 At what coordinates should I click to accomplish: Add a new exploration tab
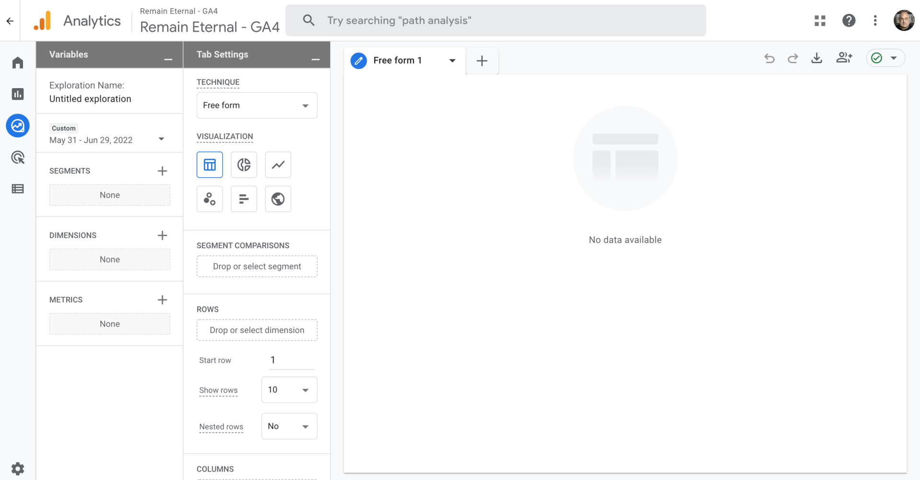(x=482, y=61)
